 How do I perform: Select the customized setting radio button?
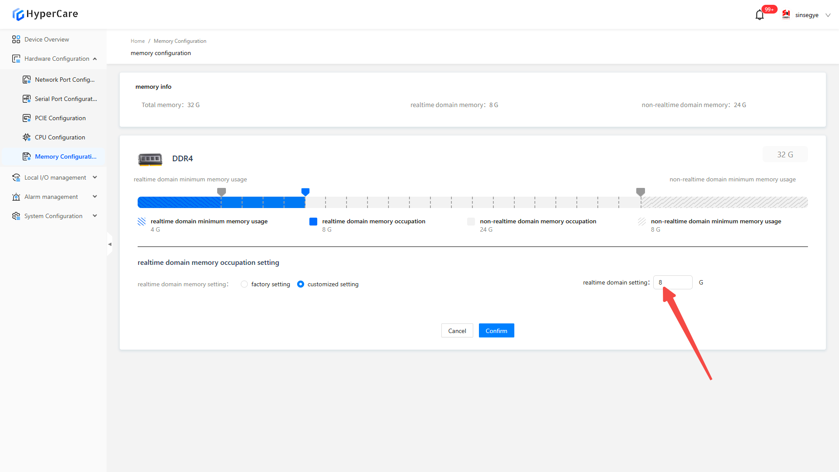pos(301,284)
